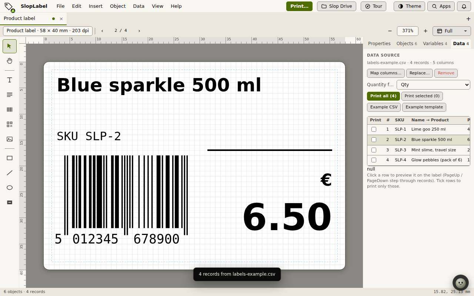The image size is (474, 296).
Task: Go to next record arrow
Action: 139,31
